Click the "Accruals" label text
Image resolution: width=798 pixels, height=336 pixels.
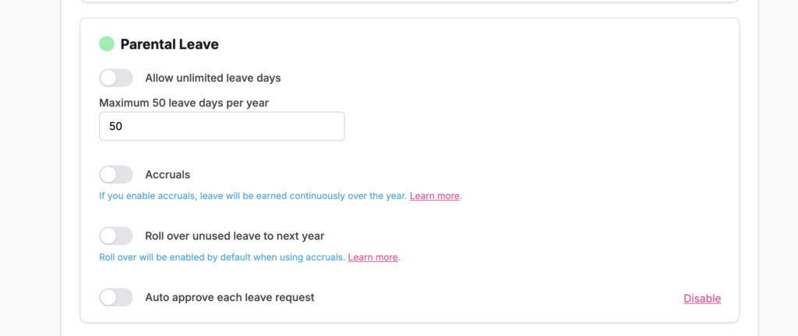[x=168, y=174]
